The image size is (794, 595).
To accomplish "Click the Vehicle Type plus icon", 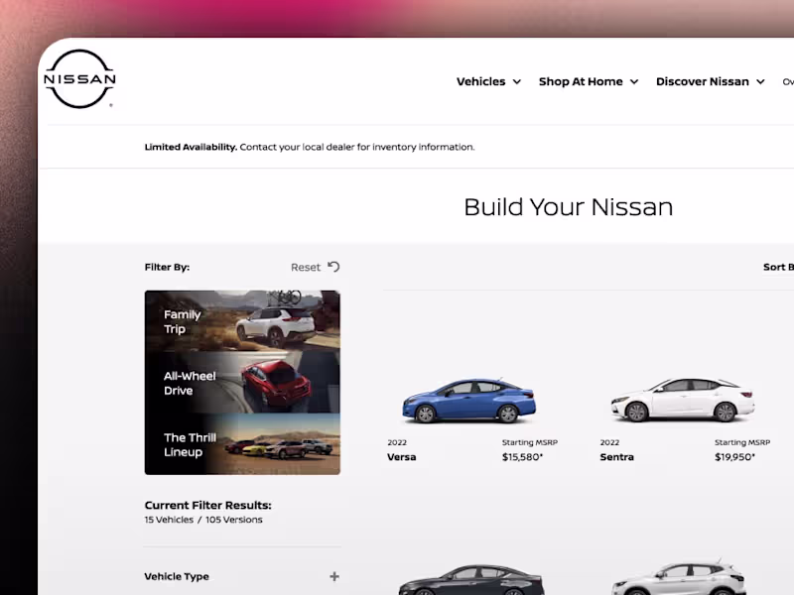I will point(334,576).
